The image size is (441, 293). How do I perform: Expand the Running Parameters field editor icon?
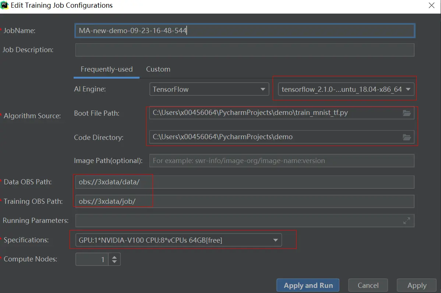(406, 221)
